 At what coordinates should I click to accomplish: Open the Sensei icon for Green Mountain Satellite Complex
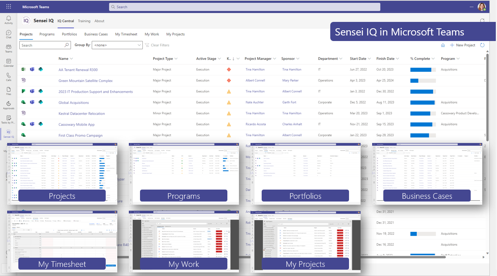pyautogui.click(x=24, y=80)
